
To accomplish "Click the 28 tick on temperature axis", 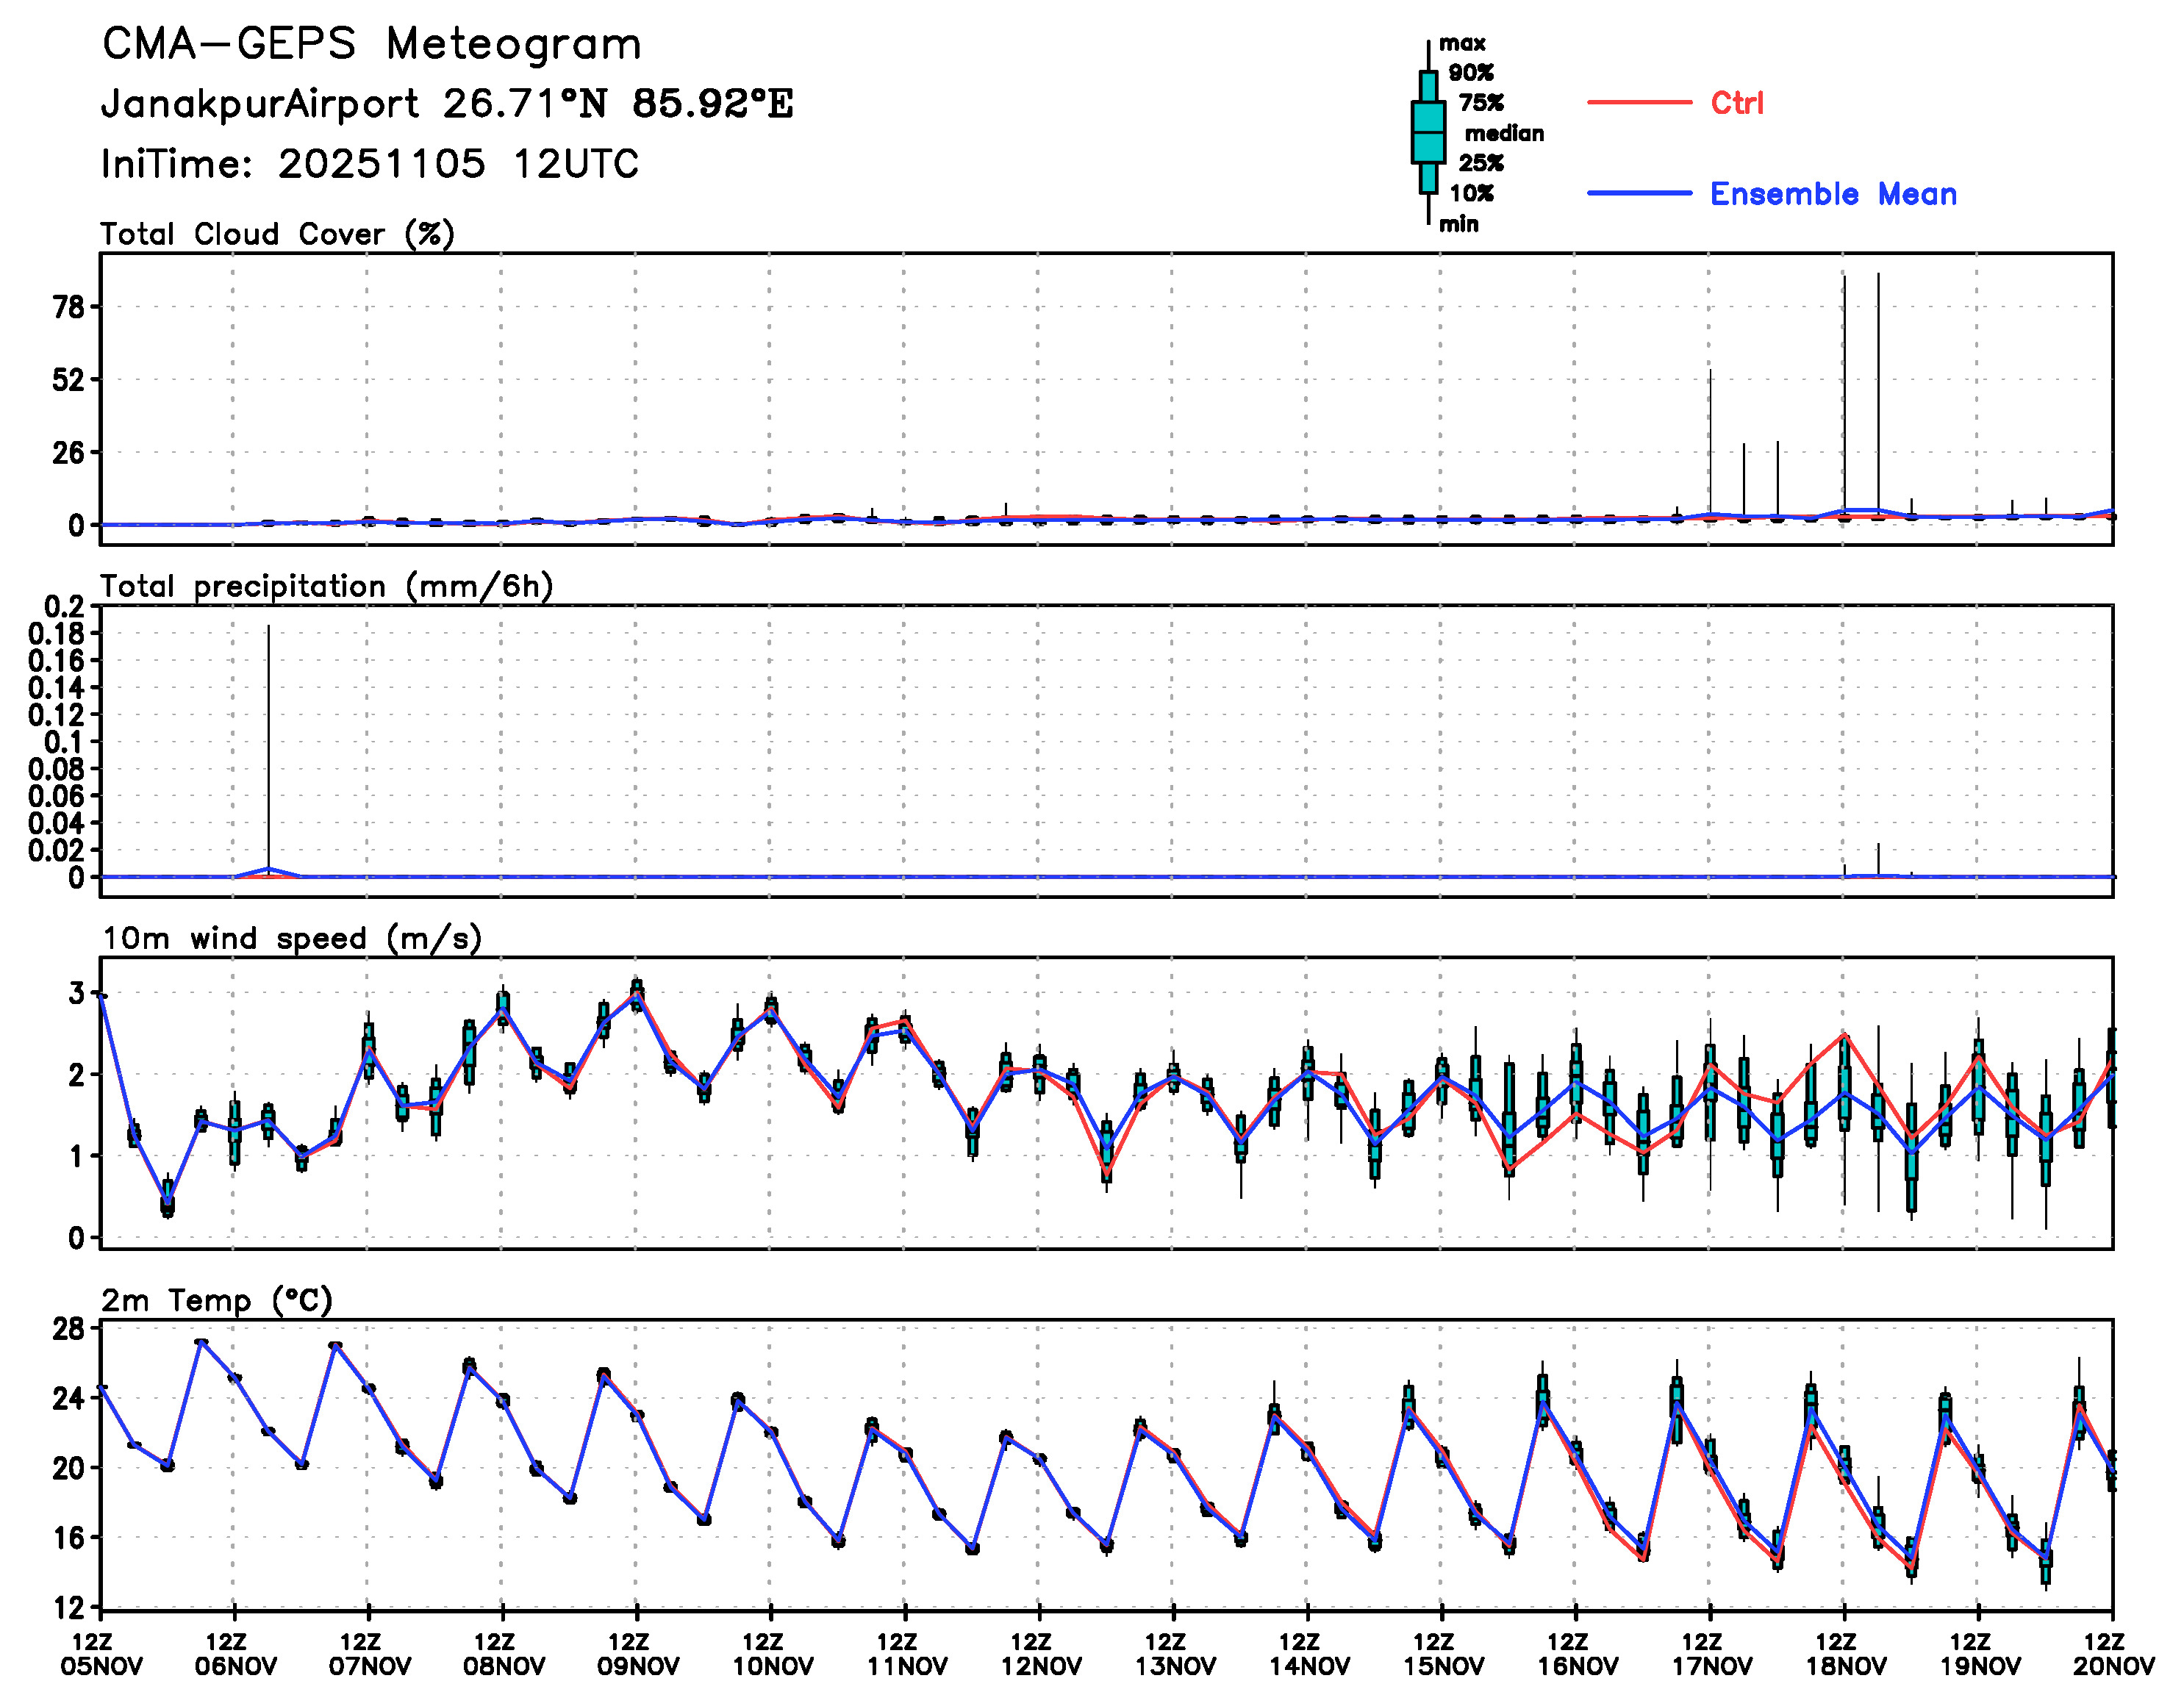I will pos(69,1329).
